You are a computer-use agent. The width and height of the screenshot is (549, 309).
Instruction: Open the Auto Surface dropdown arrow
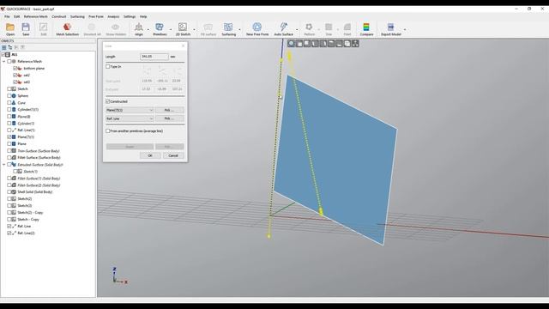click(x=297, y=29)
